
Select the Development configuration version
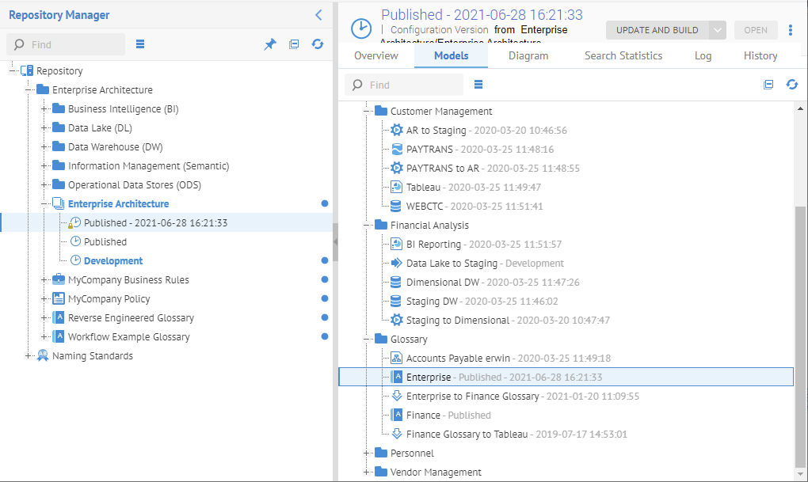coord(113,261)
